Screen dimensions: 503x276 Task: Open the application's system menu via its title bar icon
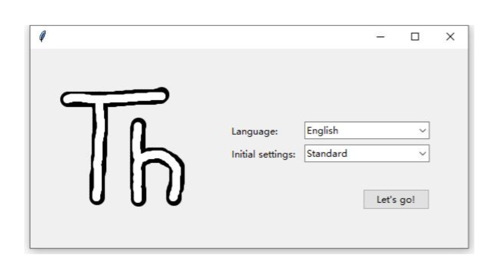pos(43,35)
